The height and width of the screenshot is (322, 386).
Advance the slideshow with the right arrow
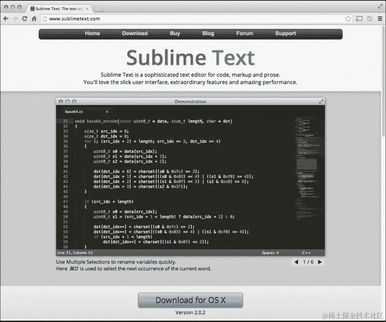pyautogui.click(x=320, y=262)
